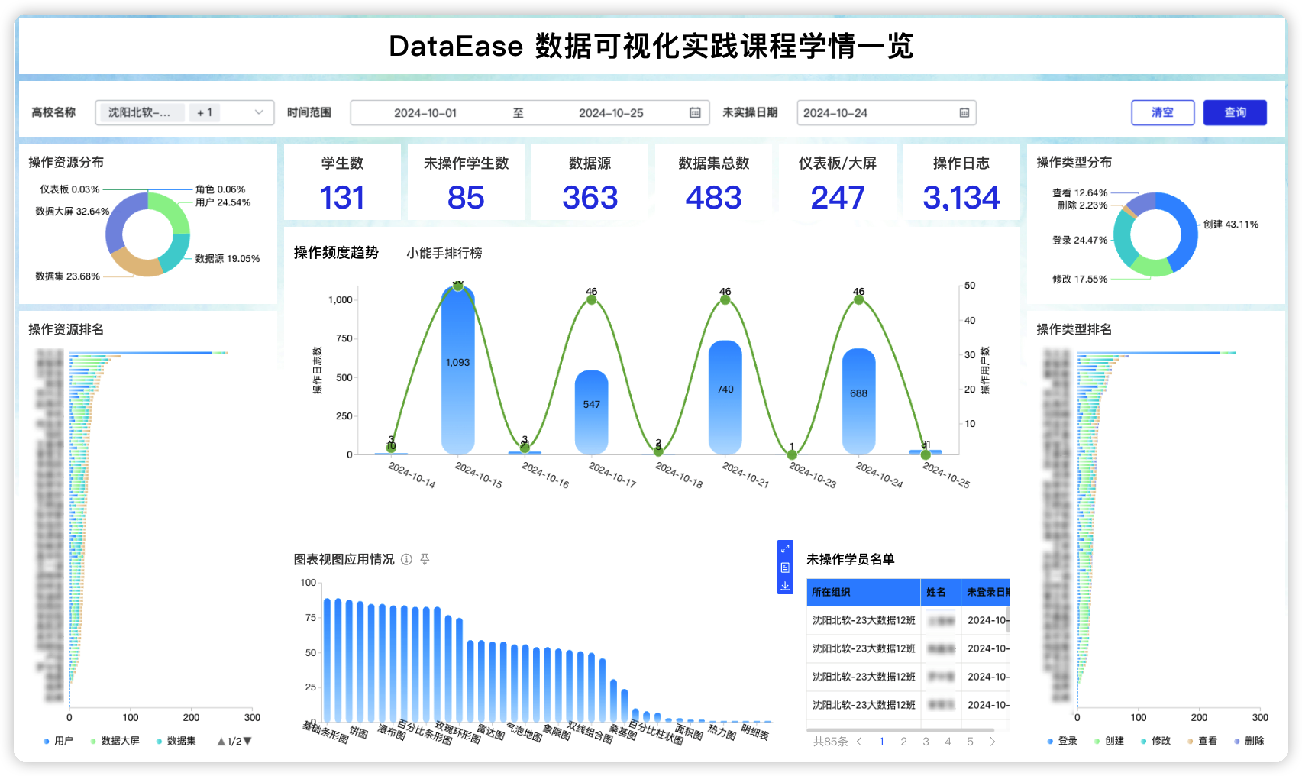The image size is (1302, 776).
Task: Click the 沈阳北软 selected tag in 高校名称
Action: 142,112
